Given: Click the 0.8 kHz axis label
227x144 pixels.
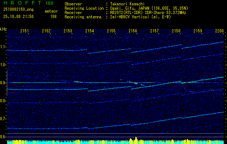Looking at the screenshot, I should [x=3, y=101].
